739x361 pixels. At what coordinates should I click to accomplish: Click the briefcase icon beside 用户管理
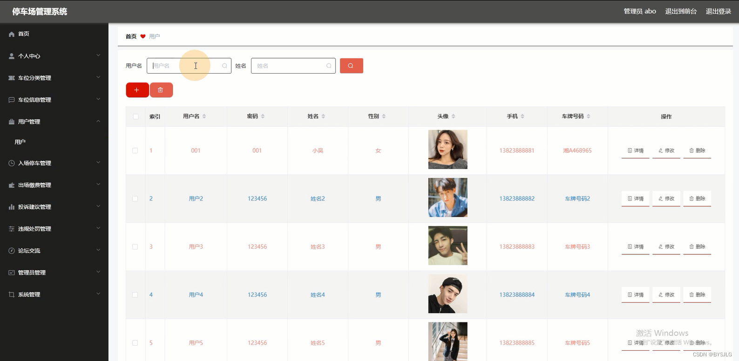pyautogui.click(x=12, y=122)
